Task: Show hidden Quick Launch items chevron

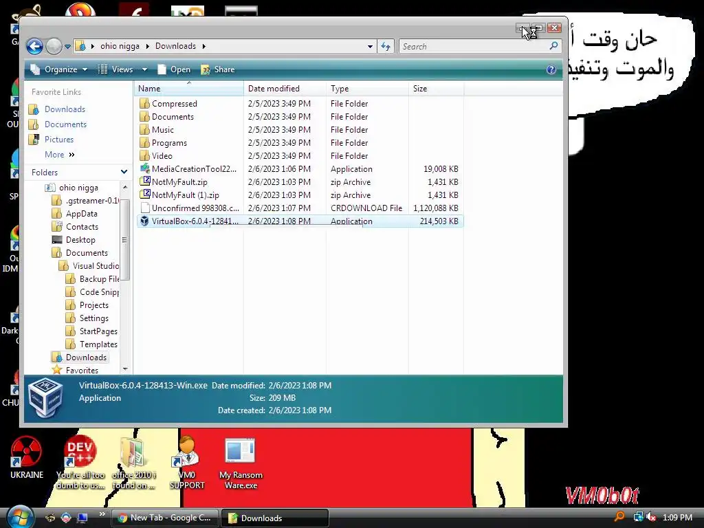Action: [x=102, y=514]
